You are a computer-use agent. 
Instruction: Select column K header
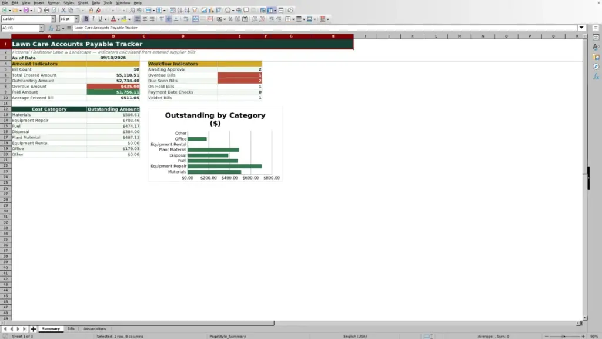tap(412, 36)
